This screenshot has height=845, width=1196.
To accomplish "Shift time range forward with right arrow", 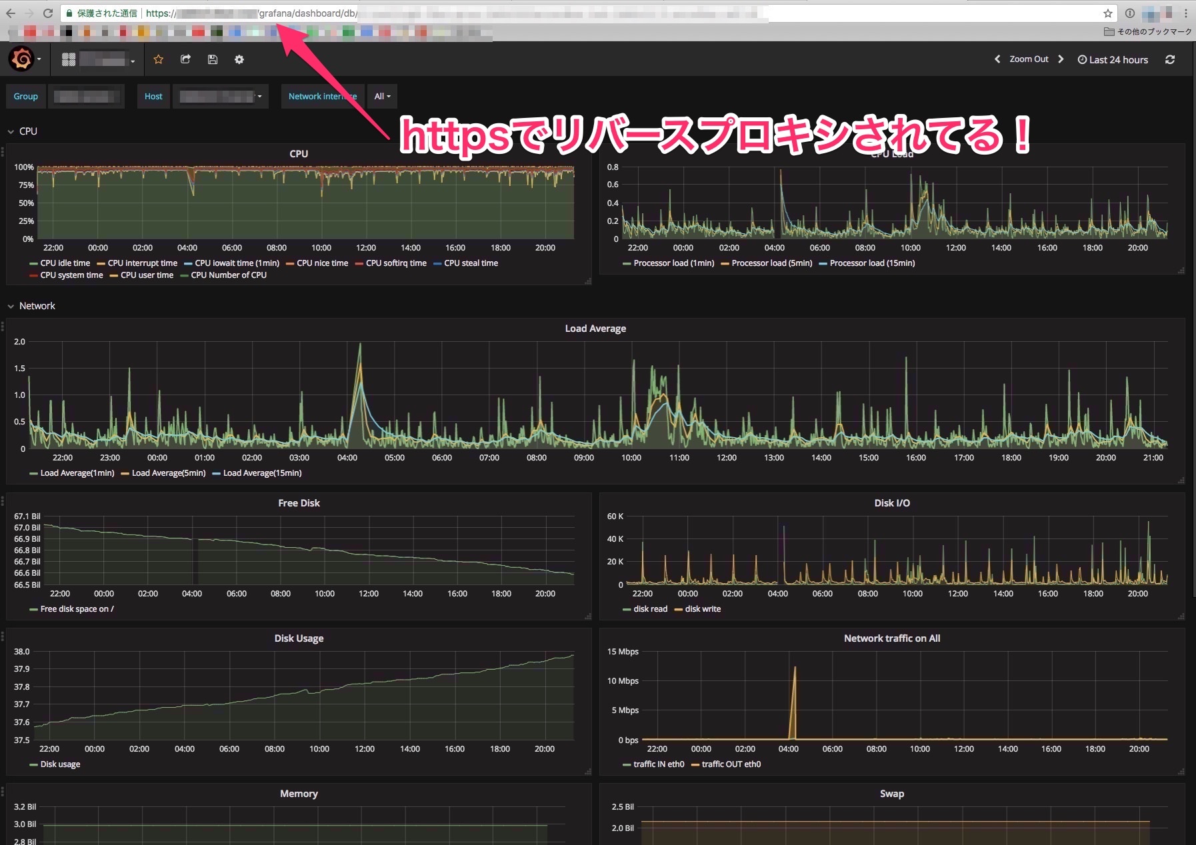I will click(x=1061, y=59).
